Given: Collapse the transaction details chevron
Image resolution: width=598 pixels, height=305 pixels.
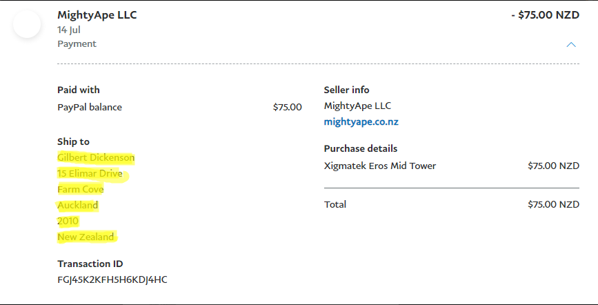Looking at the screenshot, I should coord(570,44).
